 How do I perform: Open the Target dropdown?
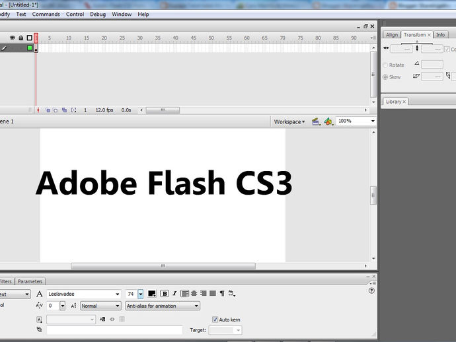(x=225, y=330)
